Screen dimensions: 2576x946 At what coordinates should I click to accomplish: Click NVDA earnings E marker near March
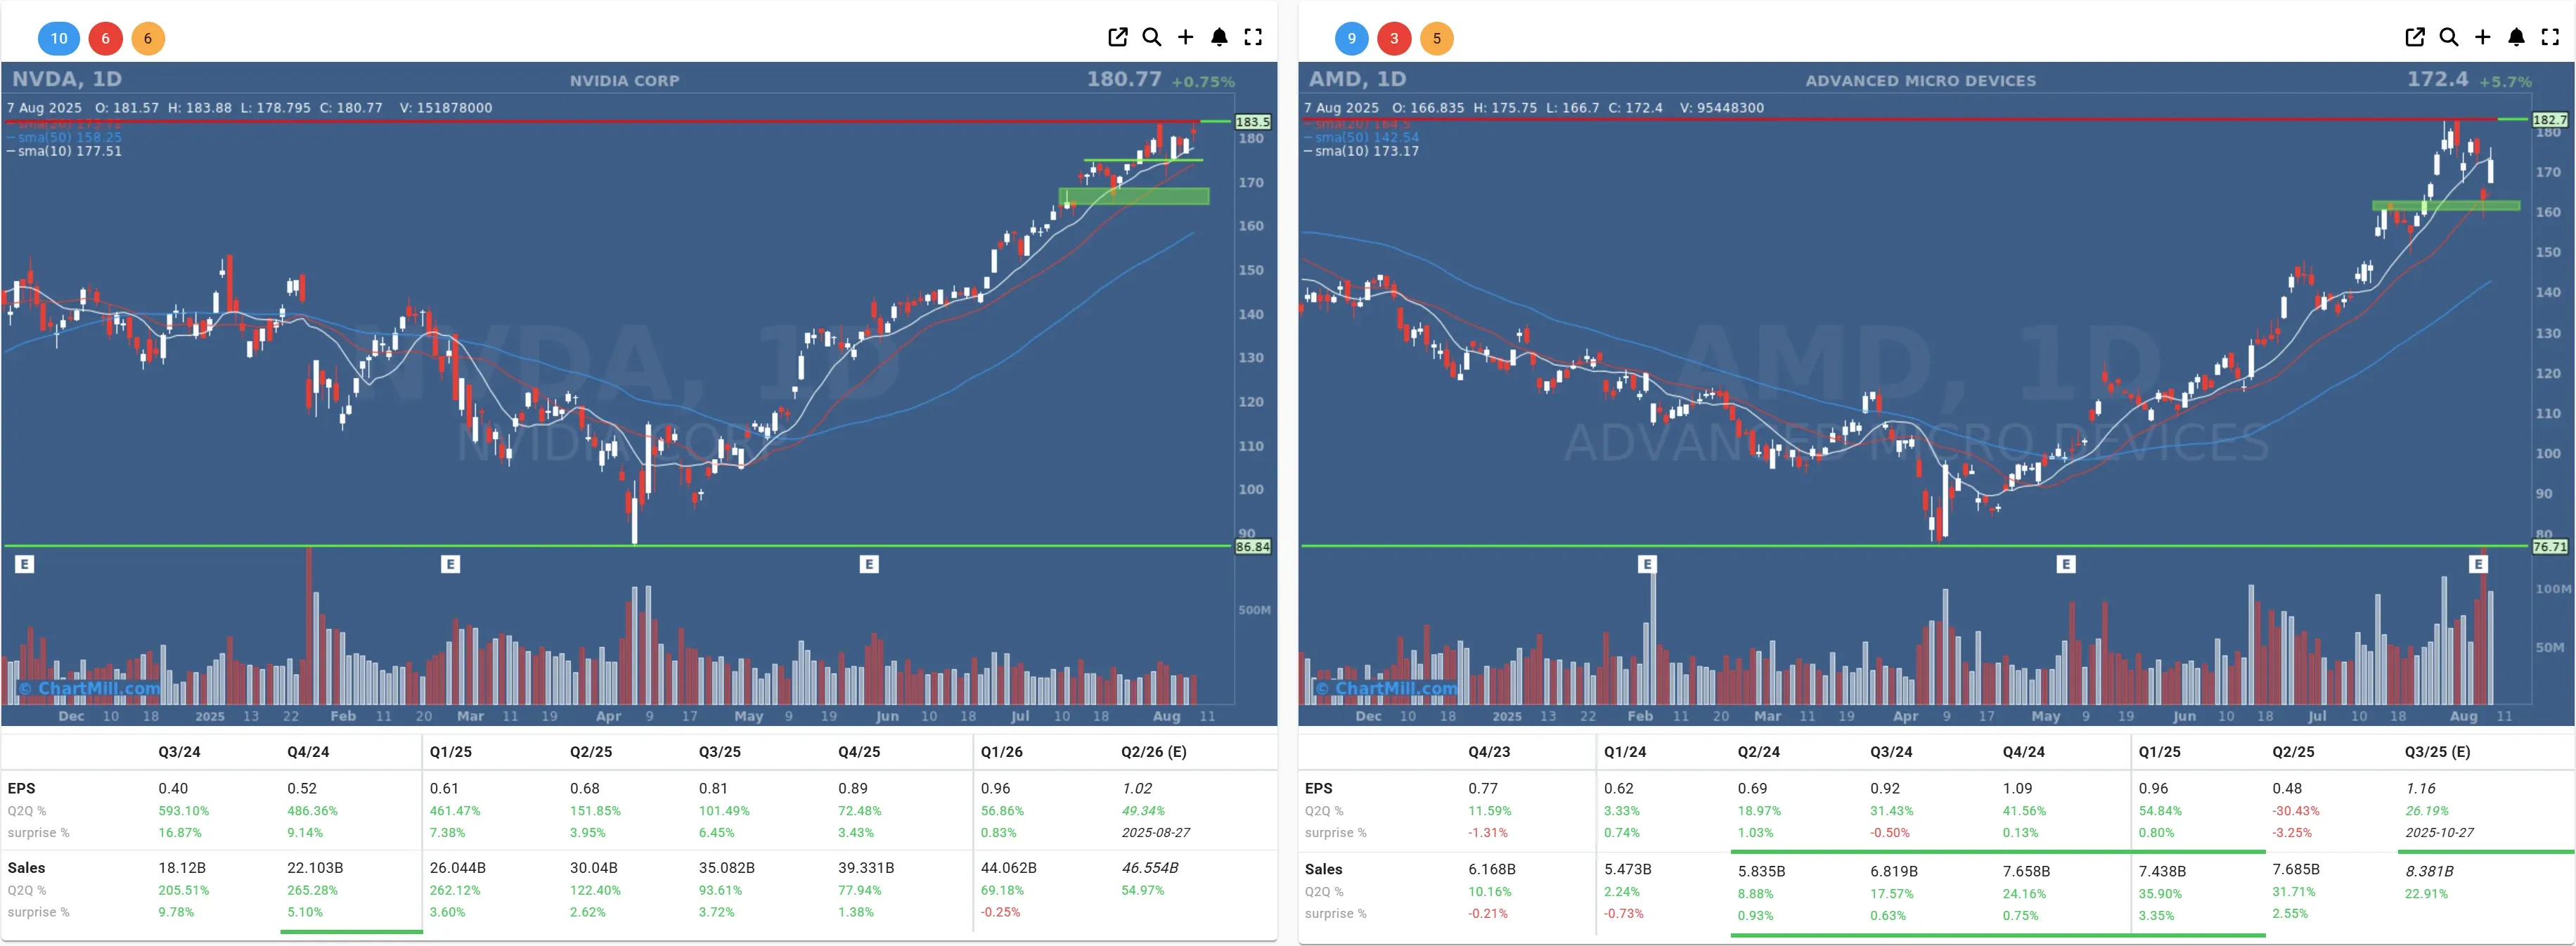point(450,564)
